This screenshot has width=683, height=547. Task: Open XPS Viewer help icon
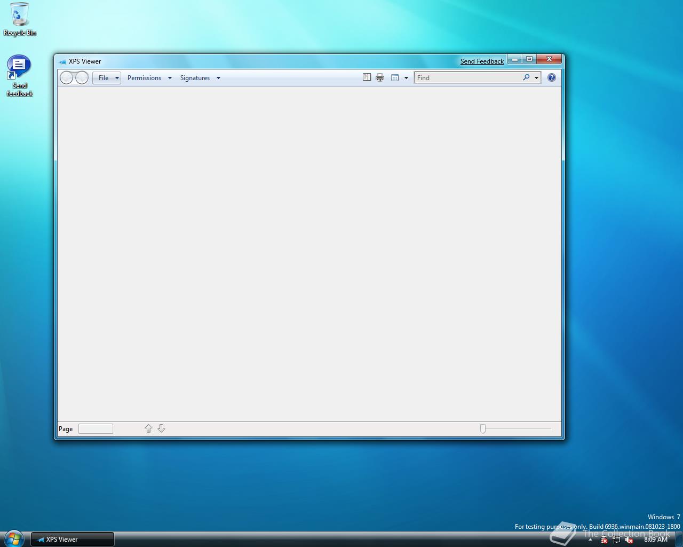point(552,77)
